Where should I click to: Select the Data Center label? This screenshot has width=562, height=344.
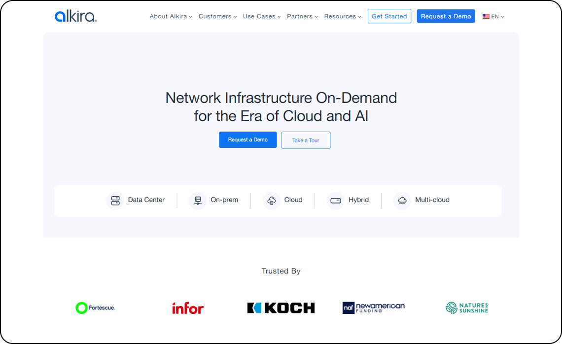pyautogui.click(x=146, y=200)
